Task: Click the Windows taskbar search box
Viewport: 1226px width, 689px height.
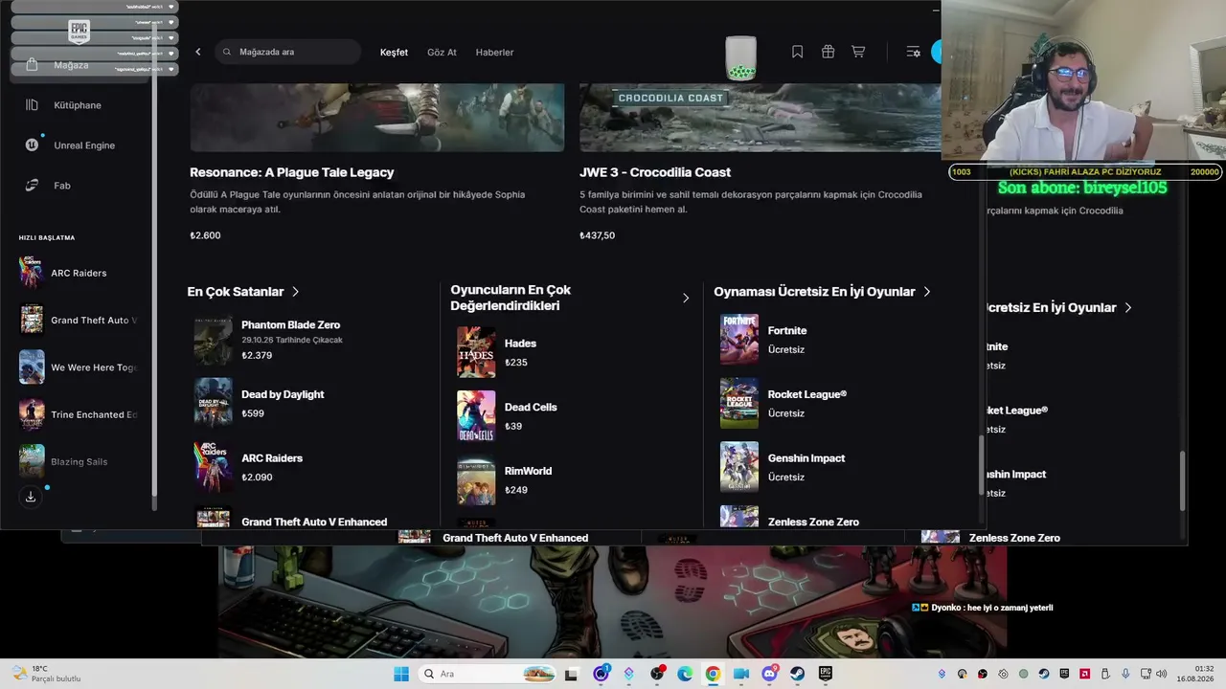Action: [x=487, y=674]
